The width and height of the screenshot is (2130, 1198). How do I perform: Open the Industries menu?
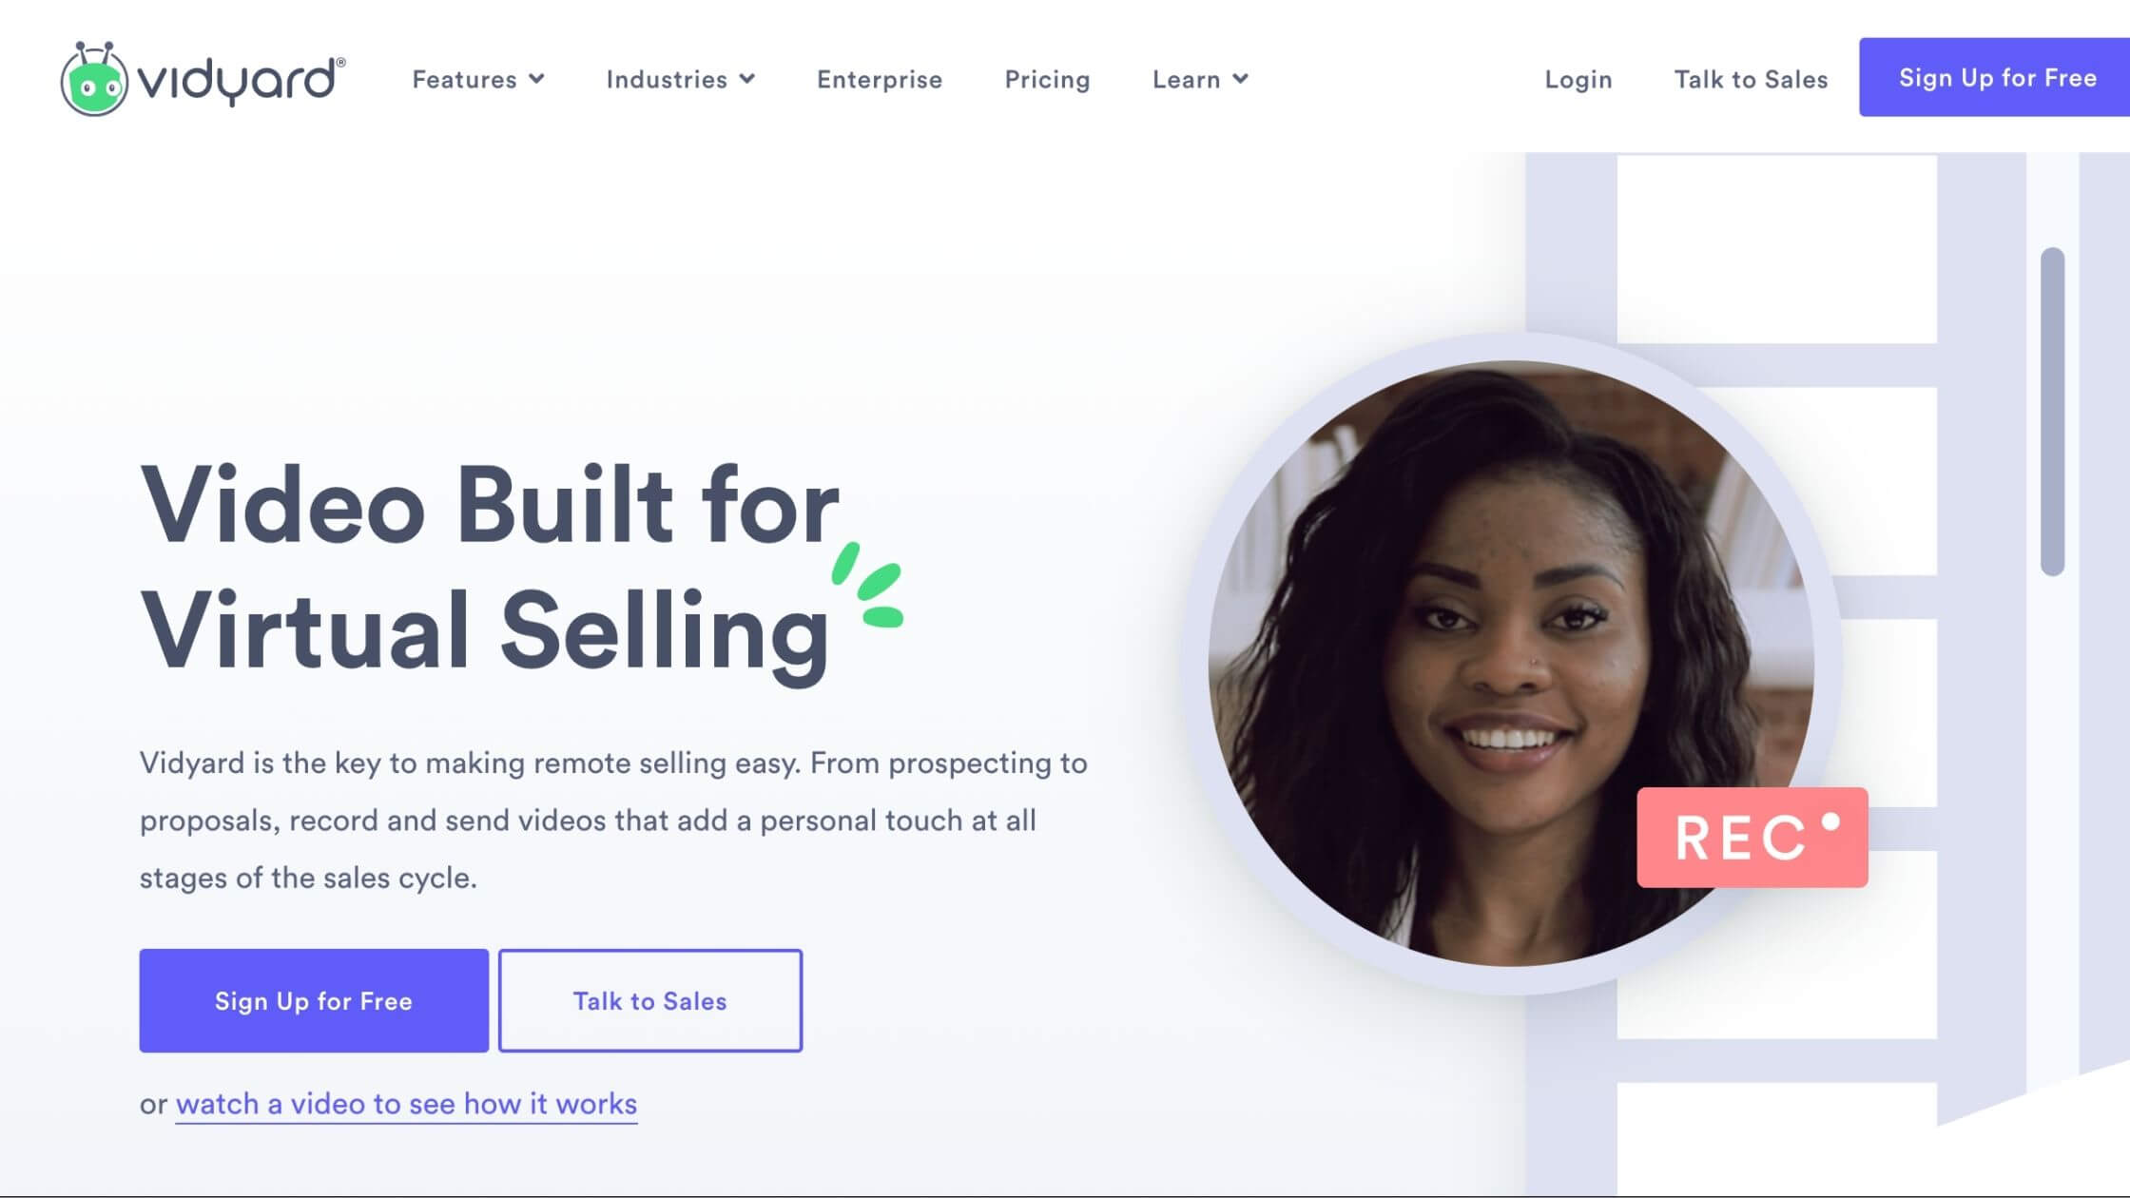click(681, 79)
